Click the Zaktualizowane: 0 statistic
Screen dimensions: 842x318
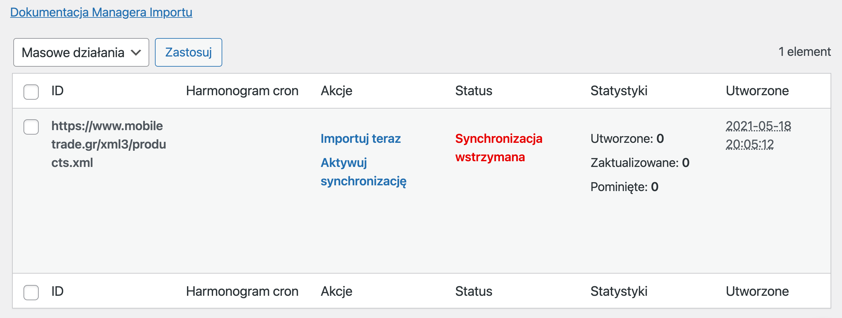coord(640,163)
